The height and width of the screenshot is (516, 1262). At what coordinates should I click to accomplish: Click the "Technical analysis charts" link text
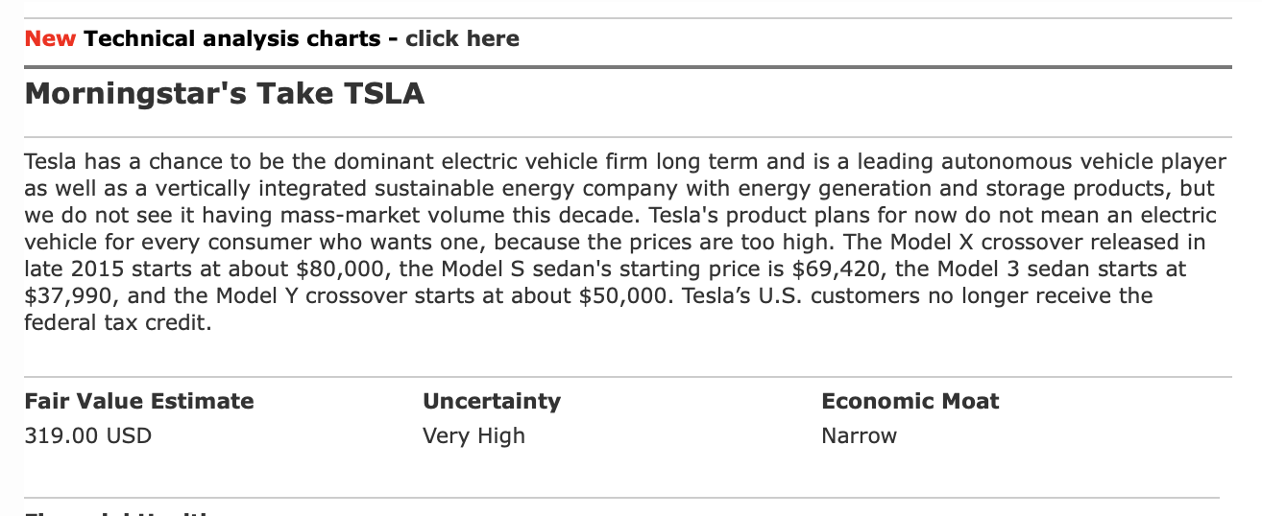232,39
